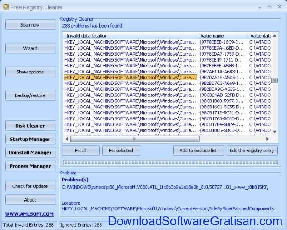This screenshot has height=230, width=287.
Task: Sort by Invalid data location column
Action: 130,36
